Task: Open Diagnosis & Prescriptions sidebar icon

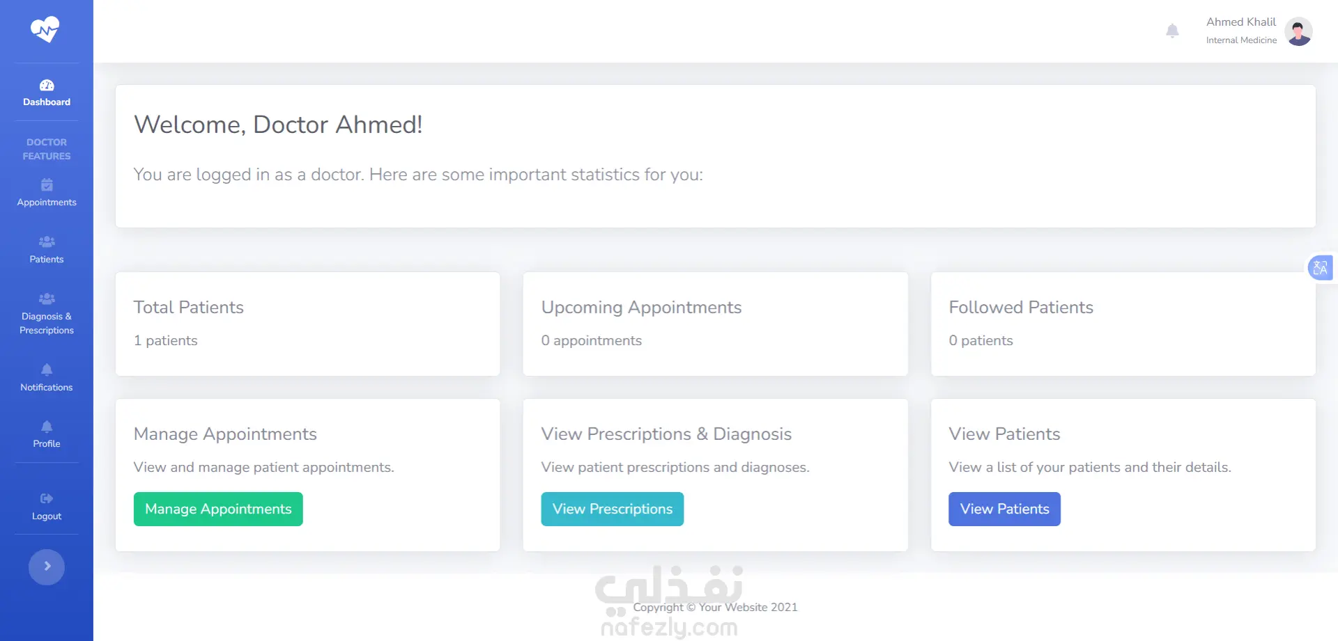Action: coord(47,299)
